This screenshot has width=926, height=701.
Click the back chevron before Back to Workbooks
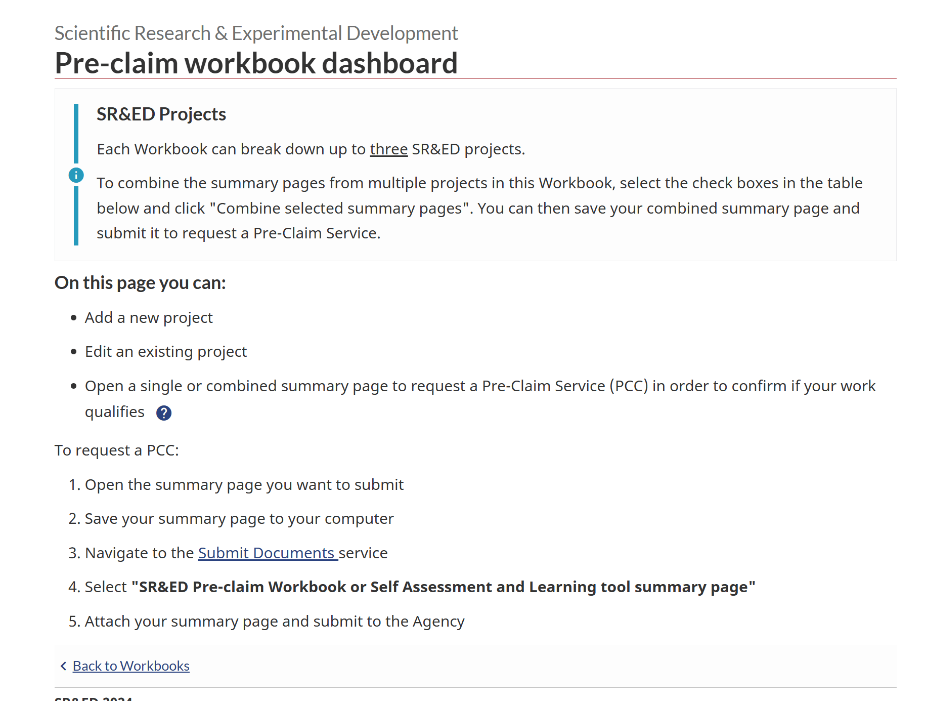(x=63, y=666)
